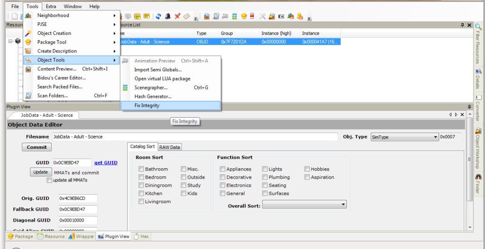The width and height of the screenshot is (485, 249).
Task: Check the Bedroom room sort checkbox
Action: pyautogui.click(x=141, y=177)
